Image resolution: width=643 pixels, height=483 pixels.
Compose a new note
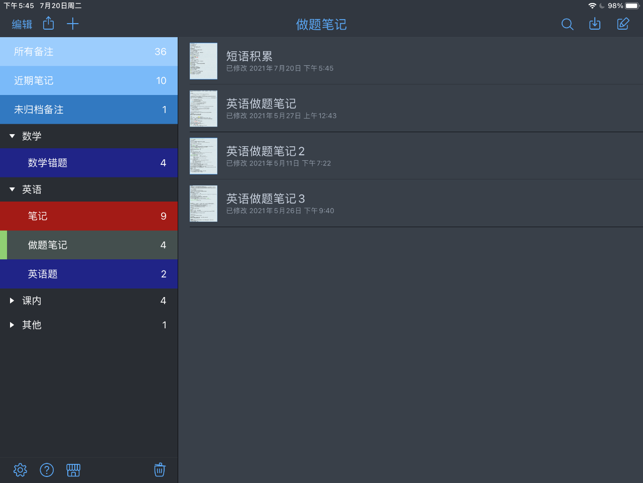click(623, 24)
